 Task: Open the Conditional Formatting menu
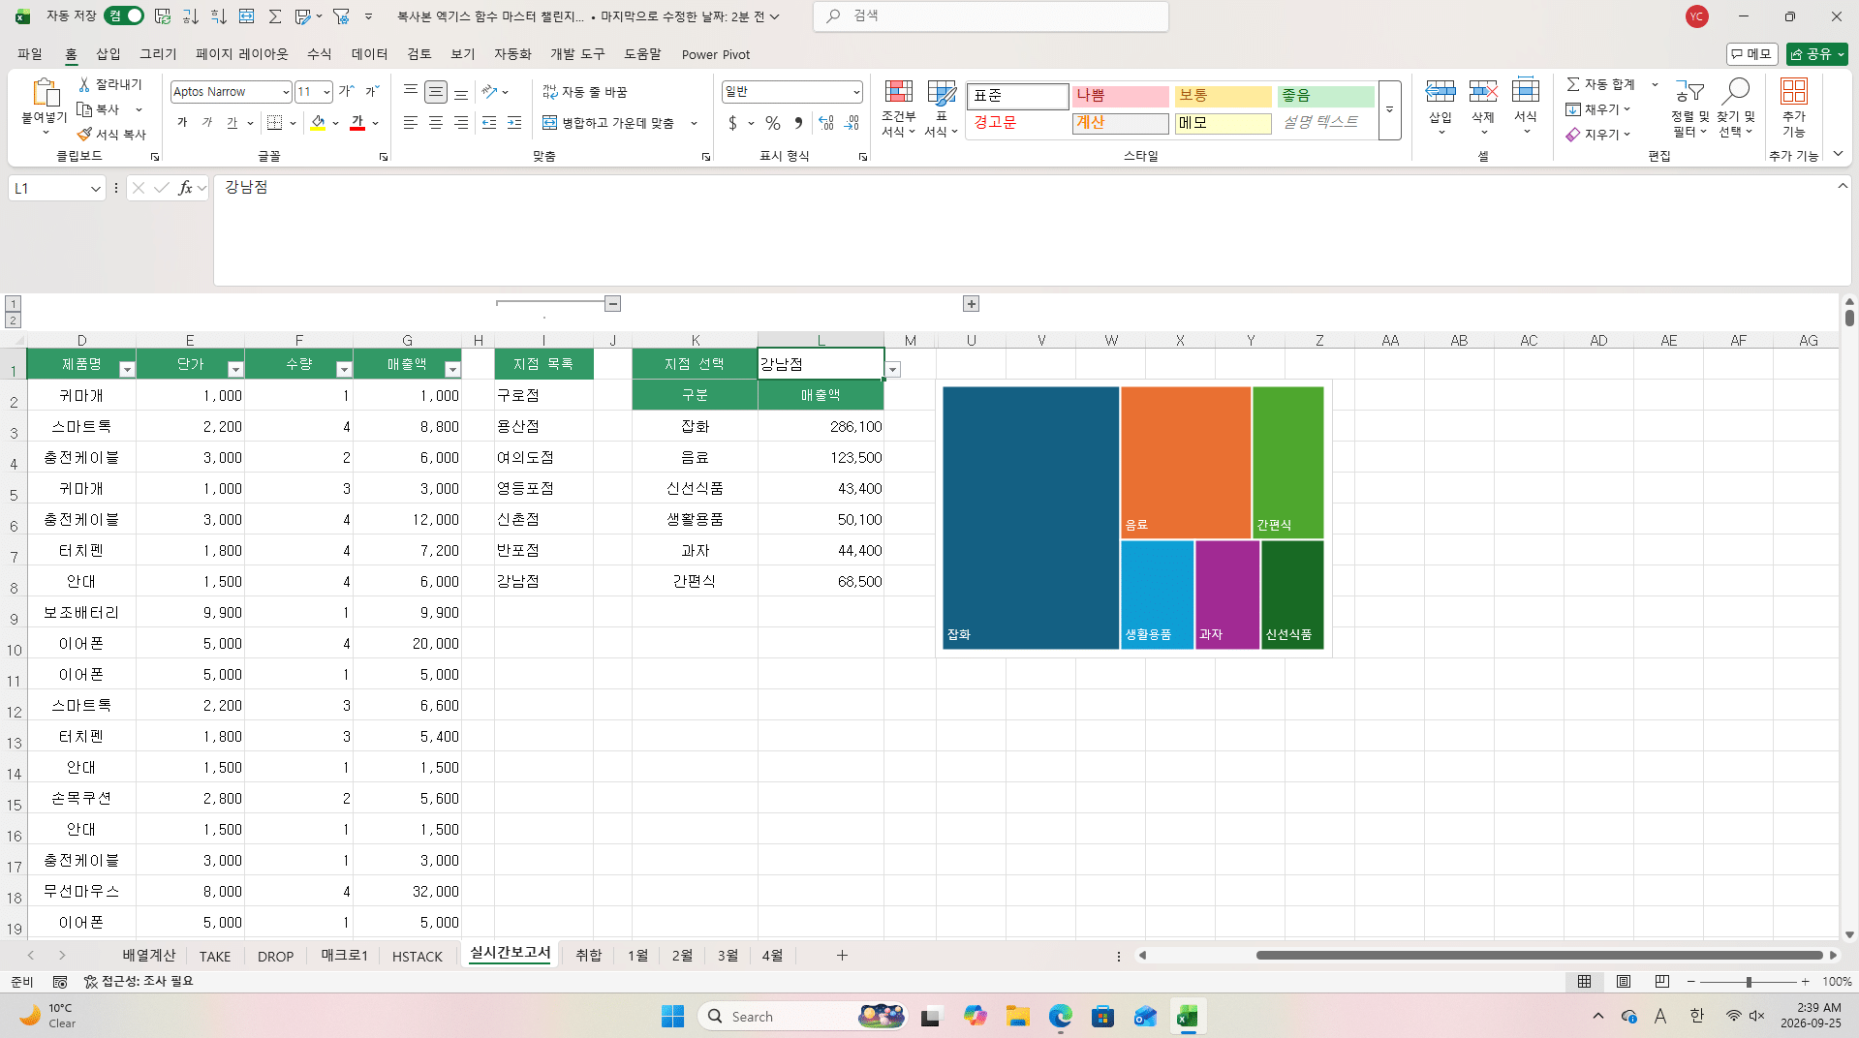(898, 108)
